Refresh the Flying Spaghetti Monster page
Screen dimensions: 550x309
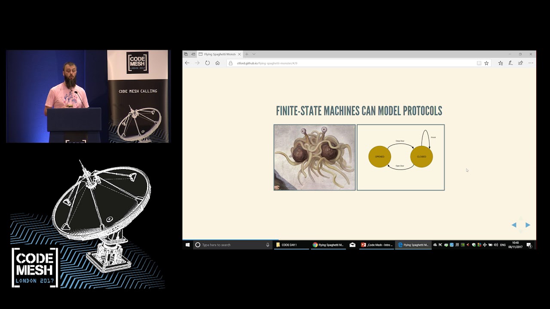pos(208,63)
